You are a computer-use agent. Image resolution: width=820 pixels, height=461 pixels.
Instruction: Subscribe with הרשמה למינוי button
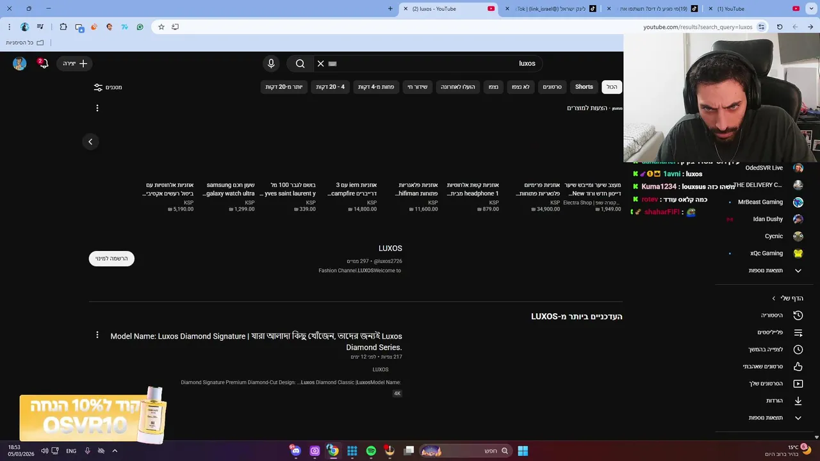coord(111,259)
